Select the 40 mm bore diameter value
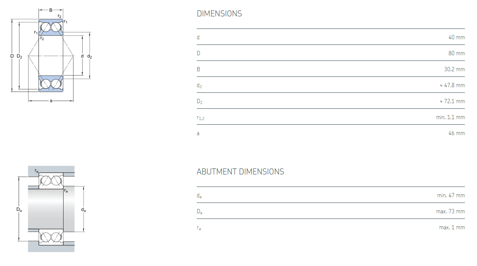Viewport: 477px width, 266px height. tap(456, 38)
